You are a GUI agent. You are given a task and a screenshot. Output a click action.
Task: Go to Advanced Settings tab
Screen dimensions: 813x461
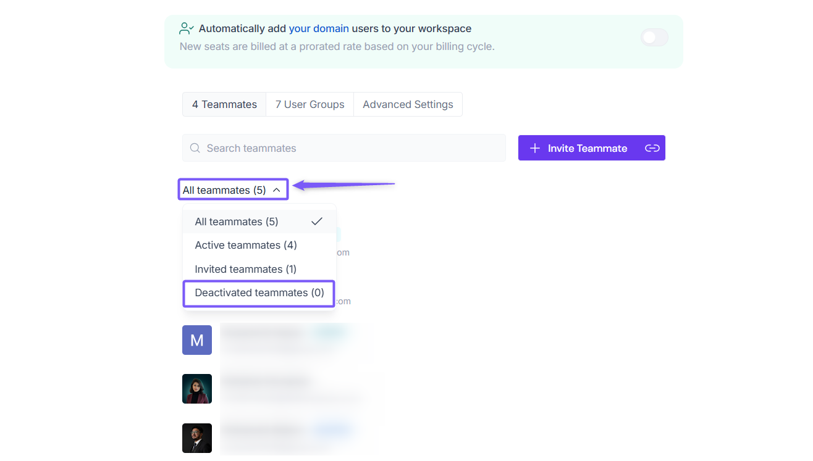408,104
